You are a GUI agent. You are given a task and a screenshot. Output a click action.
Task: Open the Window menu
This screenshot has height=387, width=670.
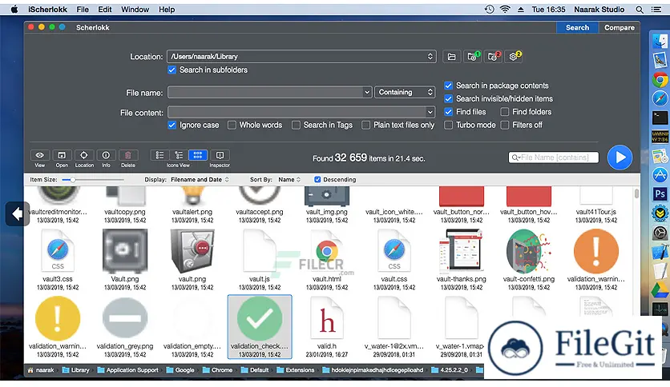[135, 10]
